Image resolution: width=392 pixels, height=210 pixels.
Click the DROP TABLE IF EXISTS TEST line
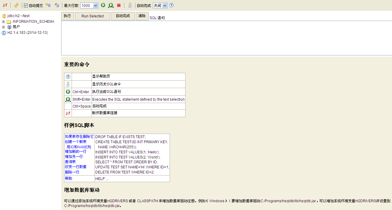coord(120,137)
